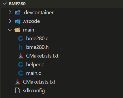Click the C icon beside helper.c

coord(21,64)
